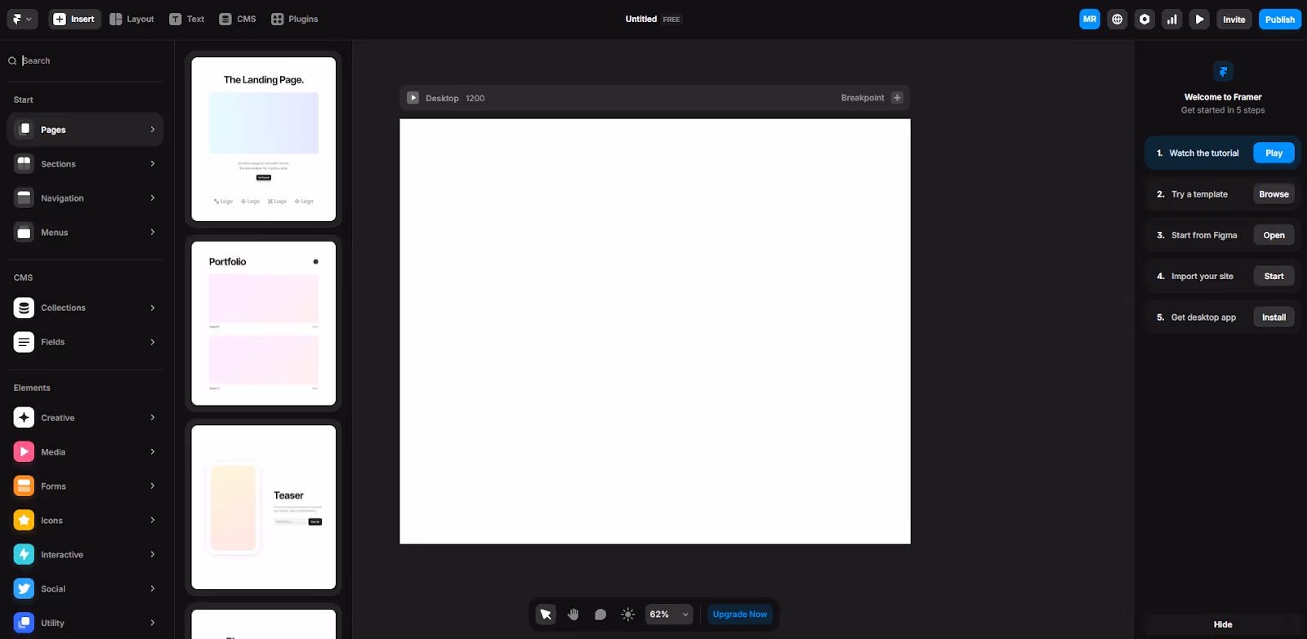Insert the Portfolio page template thumbnail
The height and width of the screenshot is (639, 1307).
(x=263, y=323)
